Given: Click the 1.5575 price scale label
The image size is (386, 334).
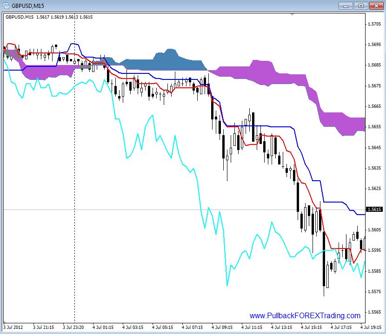Looking at the screenshot, I should click(374, 291).
